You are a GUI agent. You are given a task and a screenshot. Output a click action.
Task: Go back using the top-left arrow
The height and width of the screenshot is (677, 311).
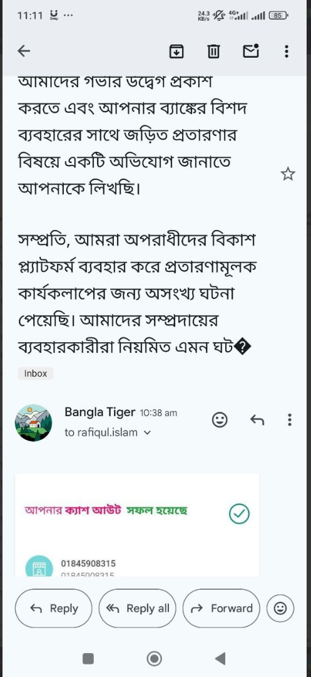point(24,51)
